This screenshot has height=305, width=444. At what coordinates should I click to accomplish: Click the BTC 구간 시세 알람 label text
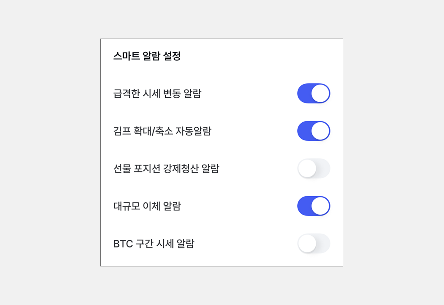pos(154,244)
